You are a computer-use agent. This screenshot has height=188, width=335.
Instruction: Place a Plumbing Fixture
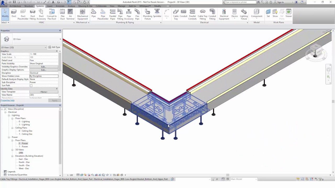[147, 14]
